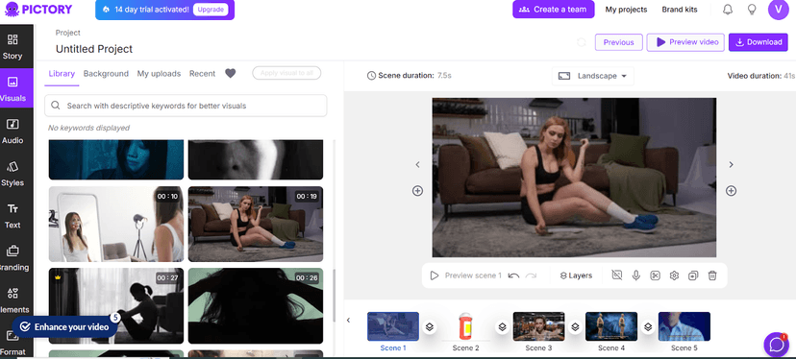Switch to the Library tab
Viewport: 796px width, 359px height.
[62, 74]
